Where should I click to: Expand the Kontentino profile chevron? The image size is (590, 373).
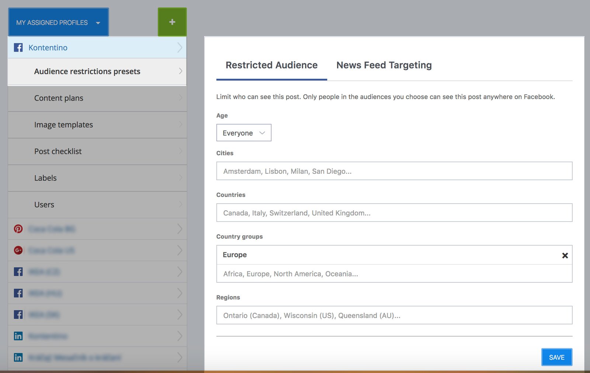[x=180, y=47]
